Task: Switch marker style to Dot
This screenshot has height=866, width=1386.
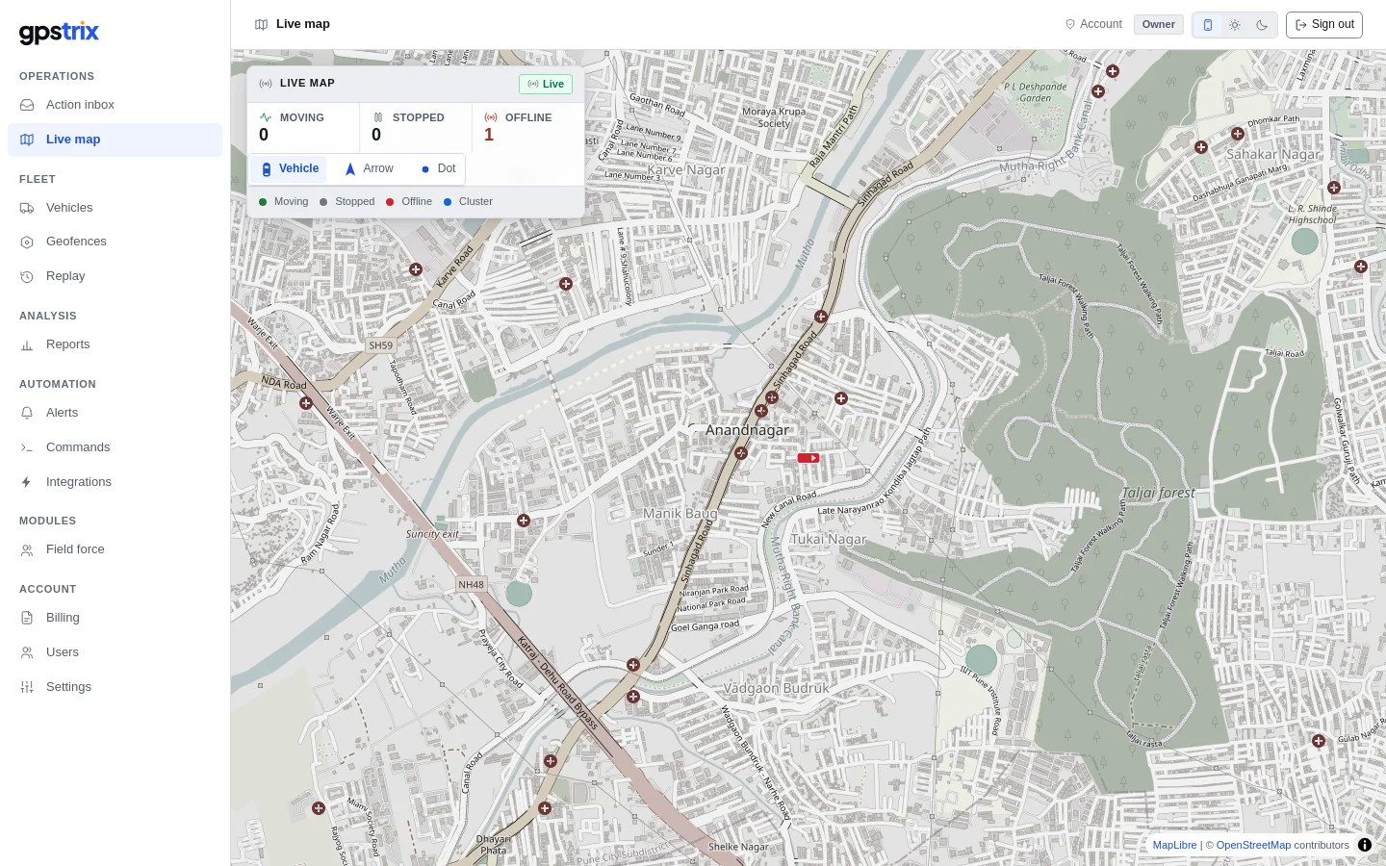Action: click(438, 169)
